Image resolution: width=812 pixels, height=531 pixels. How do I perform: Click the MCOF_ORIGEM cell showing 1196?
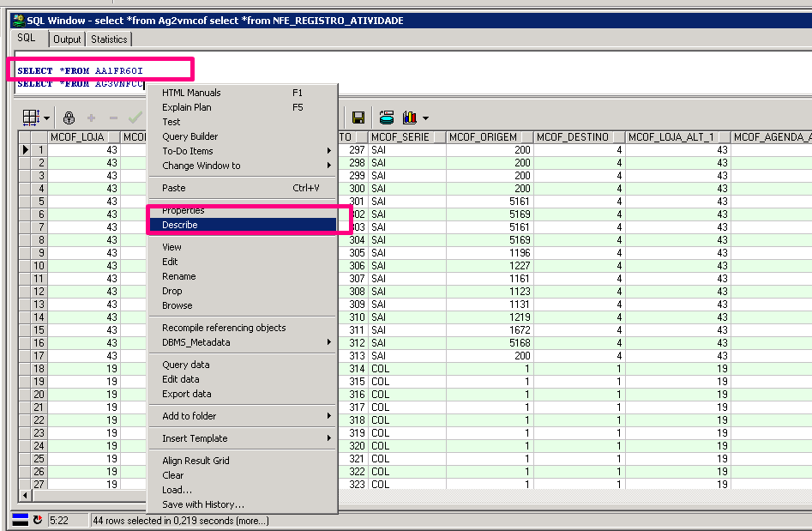pos(490,253)
